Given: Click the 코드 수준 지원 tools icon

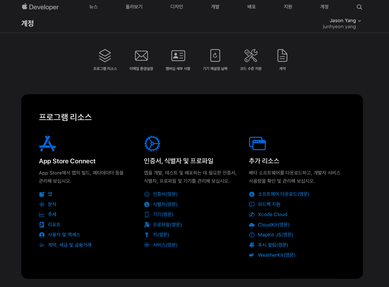Looking at the screenshot, I should click(x=251, y=56).
